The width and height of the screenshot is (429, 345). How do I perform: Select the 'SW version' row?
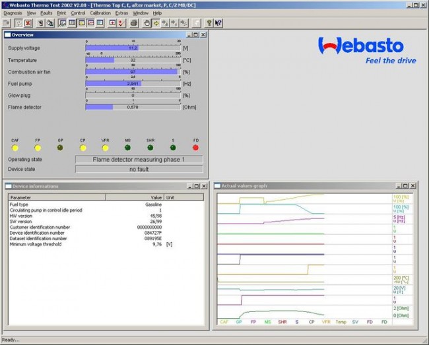106,222
